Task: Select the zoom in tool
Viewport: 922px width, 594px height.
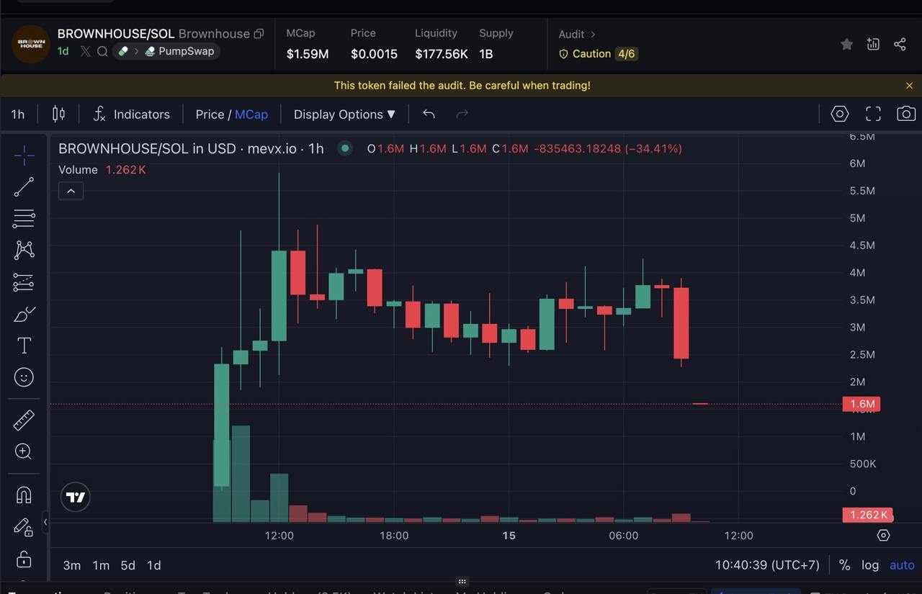Action: click(x=24, y=451)
